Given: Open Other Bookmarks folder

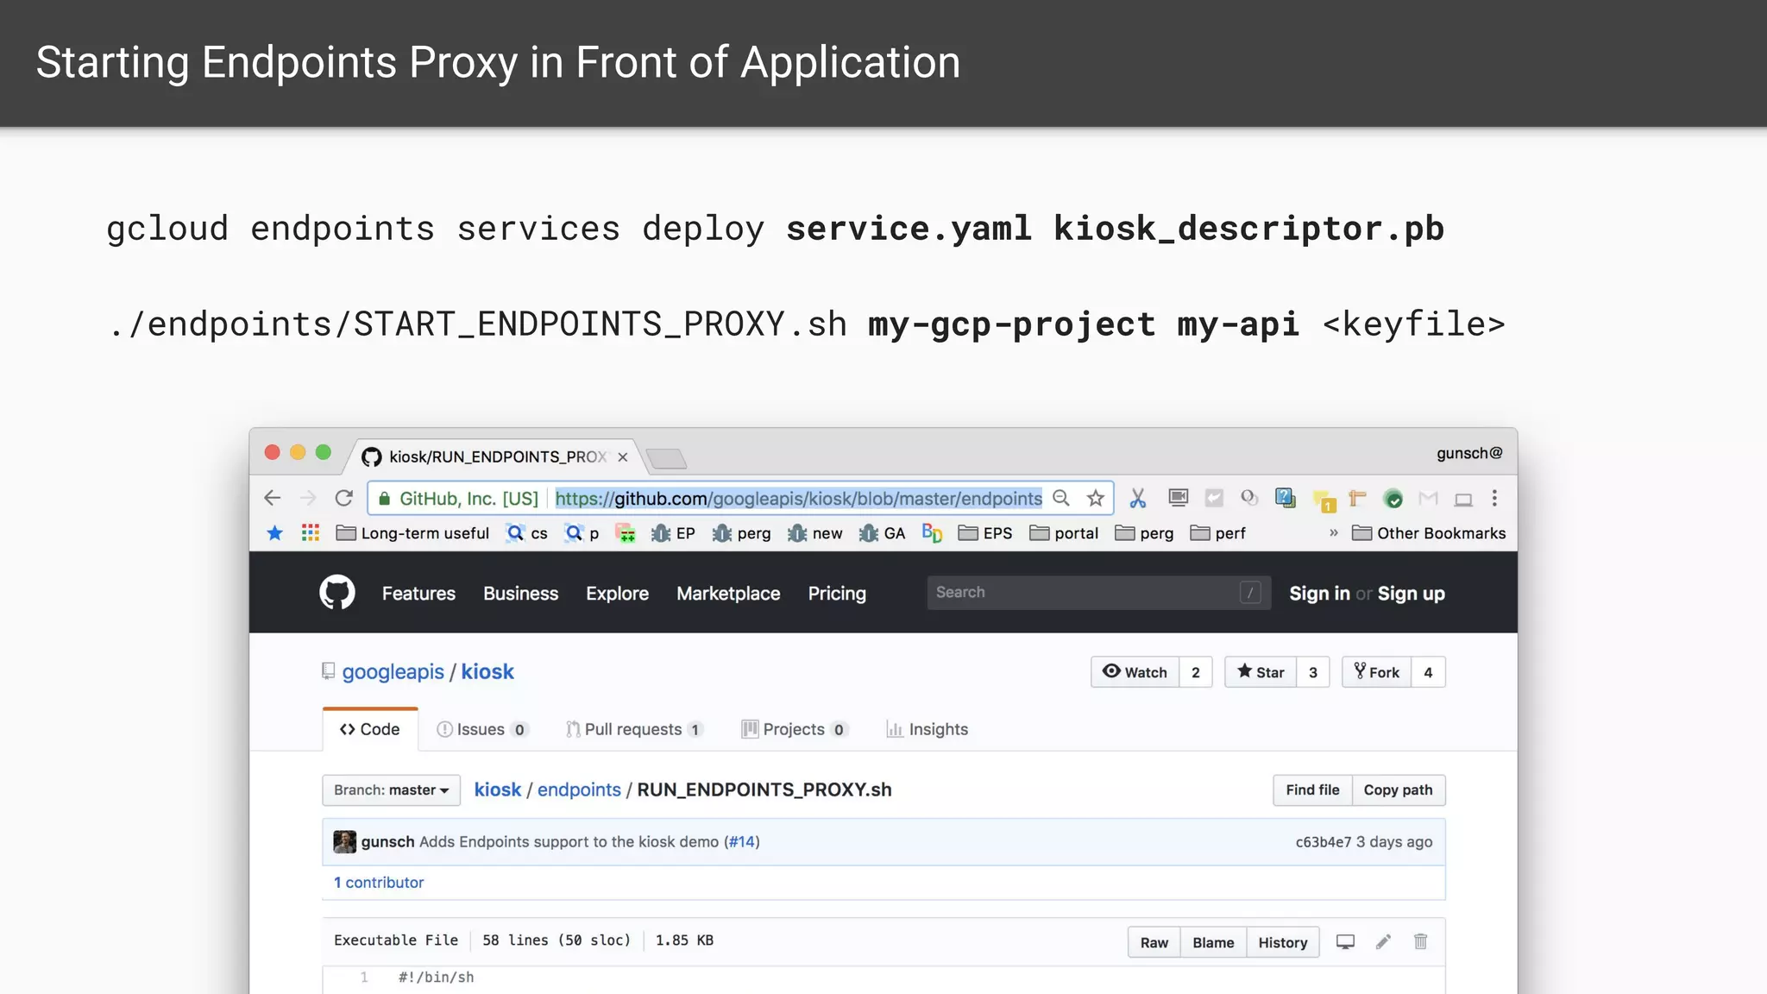Looking at the screenshot, I should (x=1429, y=533).
